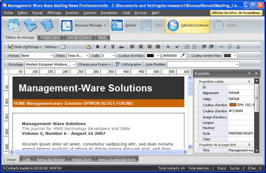
Task: Click the paste clipboard icon
Action: [88, 47]
